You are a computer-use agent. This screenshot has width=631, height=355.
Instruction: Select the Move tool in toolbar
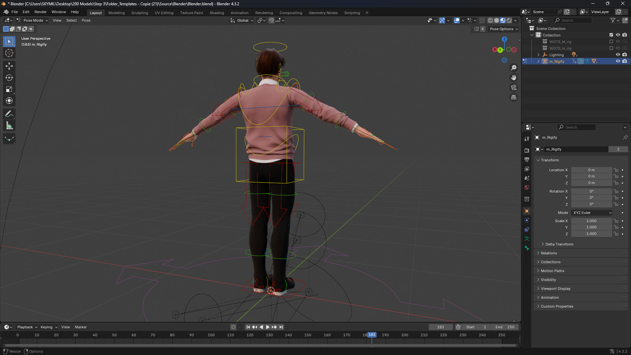(x=9, y=66)
